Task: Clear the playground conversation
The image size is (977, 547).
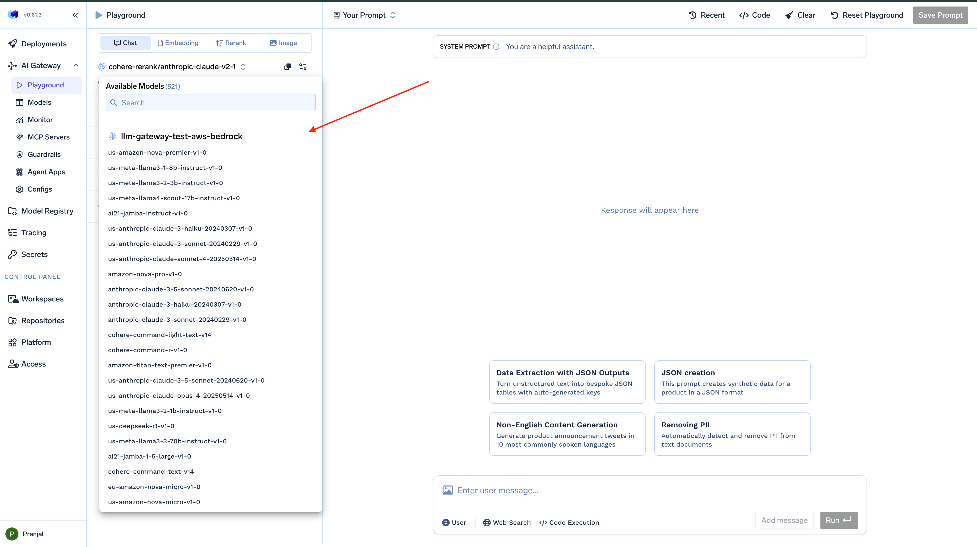Action: (x=800, y=15)
